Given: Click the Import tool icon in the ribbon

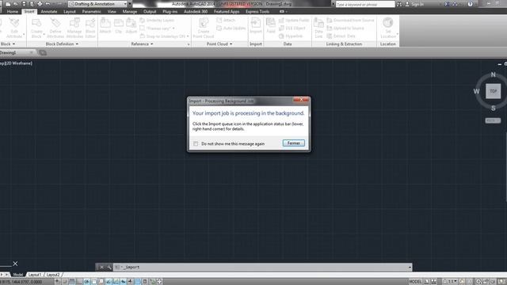Looking at the screenshot, I should tap(255, 26).
